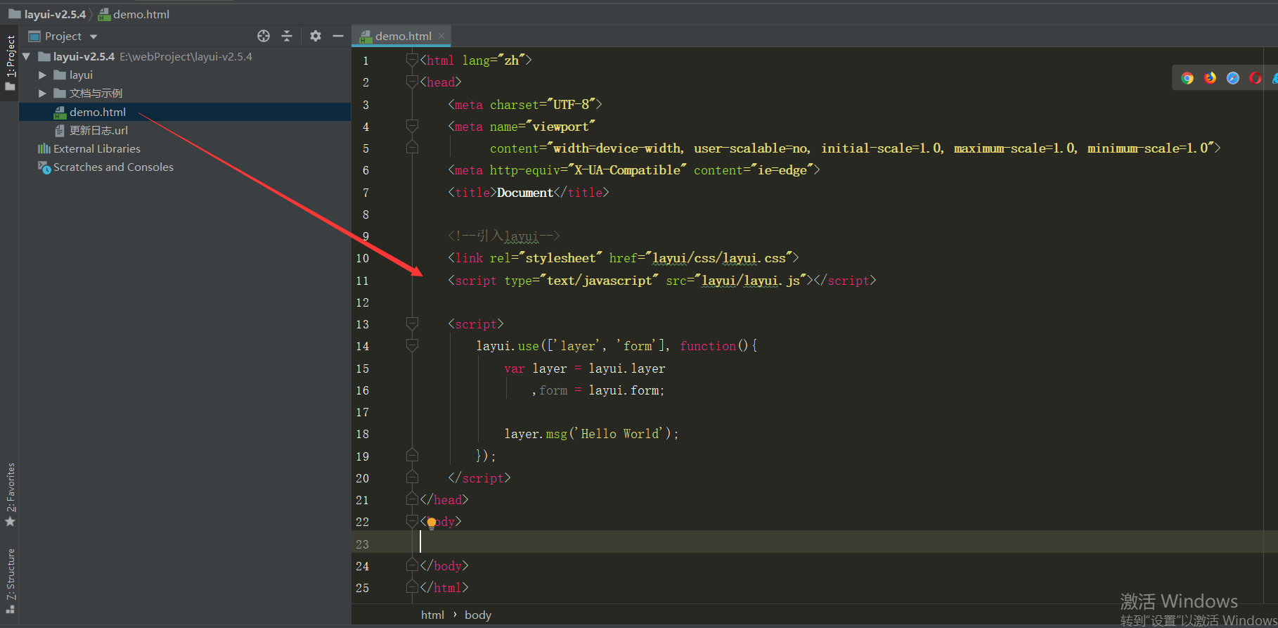Image resolution: width=1278 pixels, height=628 pixels.
Task: Click the 引入layui comment on line 9
Action: [503, 236]
